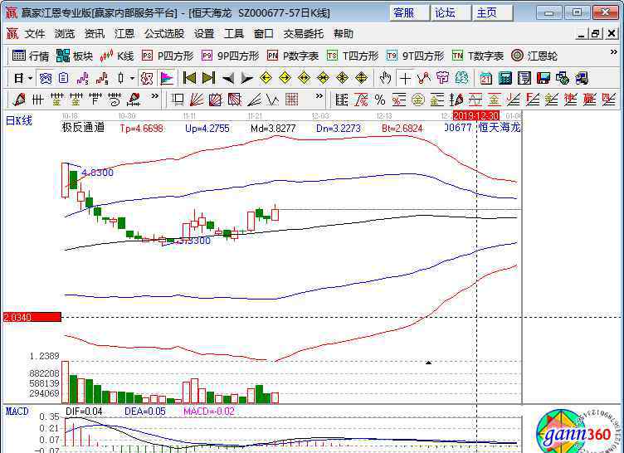Click the 主页 homepage button
This screenshot has height=453, width=624.
(492, 12)
